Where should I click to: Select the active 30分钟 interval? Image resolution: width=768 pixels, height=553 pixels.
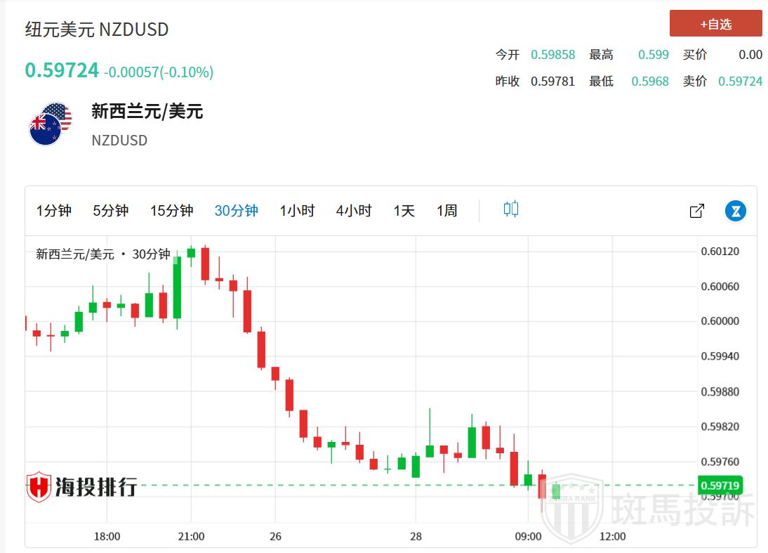[x=237, y=211]
